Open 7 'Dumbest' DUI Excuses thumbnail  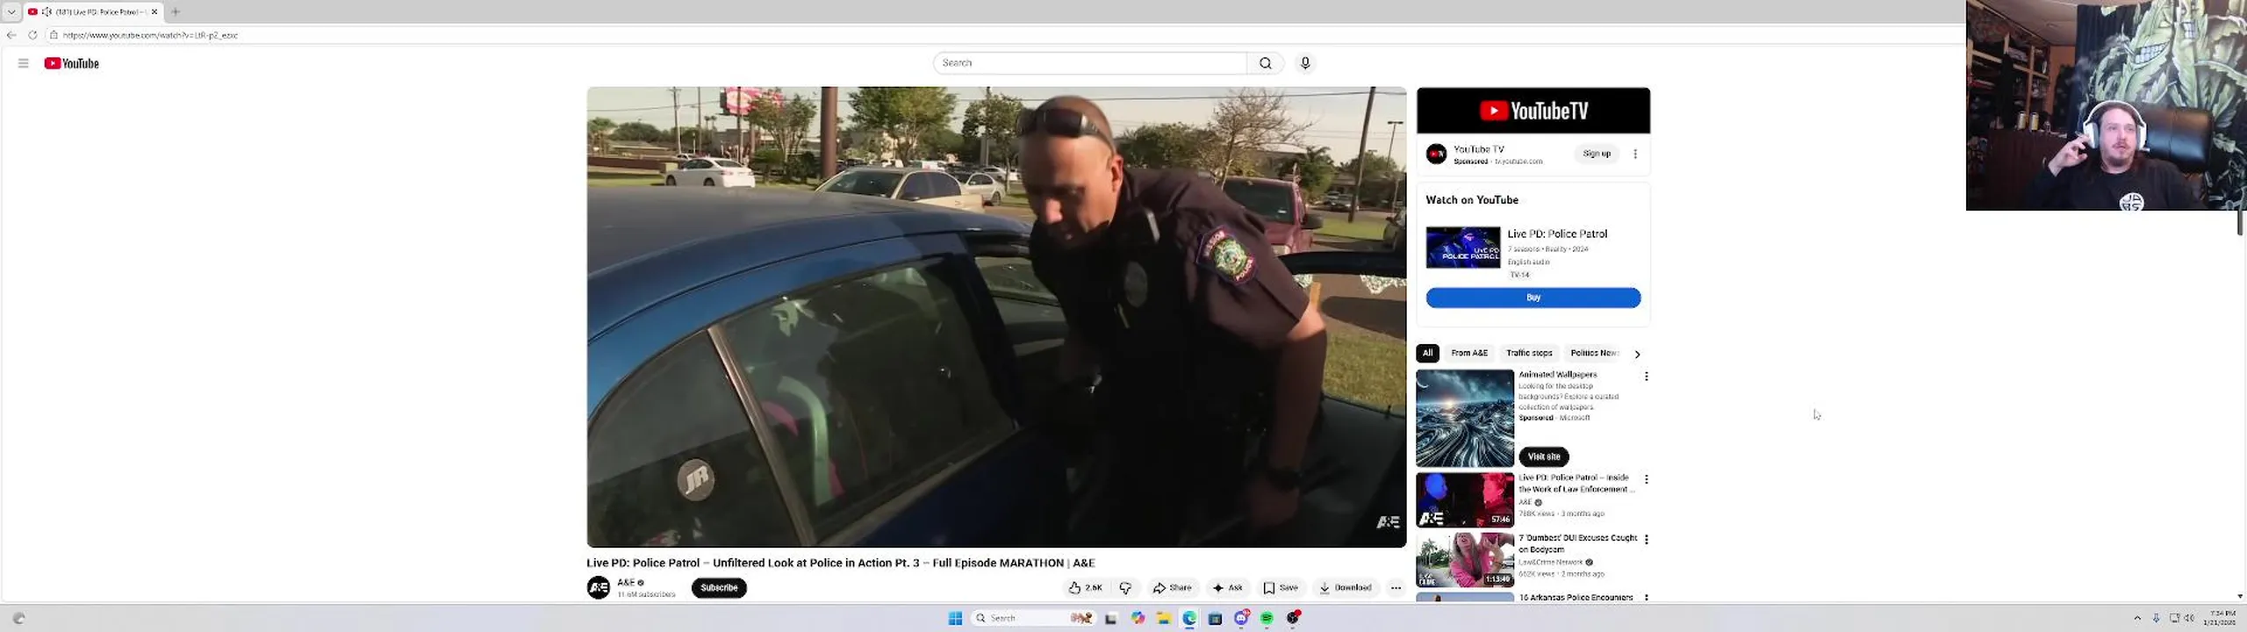click(1465, 560)
